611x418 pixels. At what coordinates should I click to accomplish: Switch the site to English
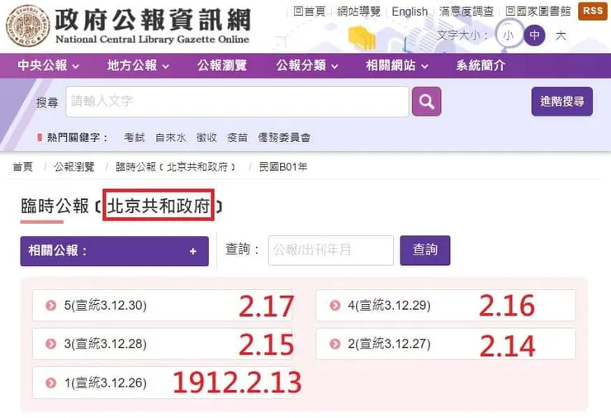410,12
